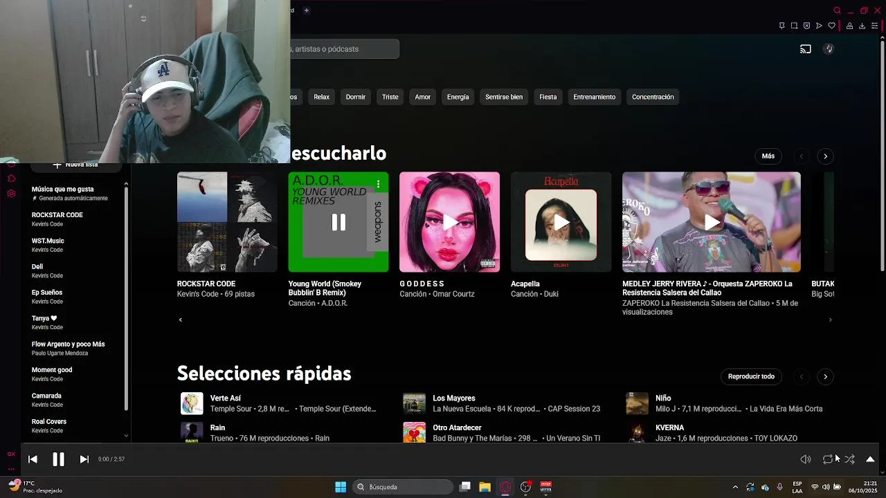
Task: Open a new browser tab with plus
Action: [x=306, y=10]
